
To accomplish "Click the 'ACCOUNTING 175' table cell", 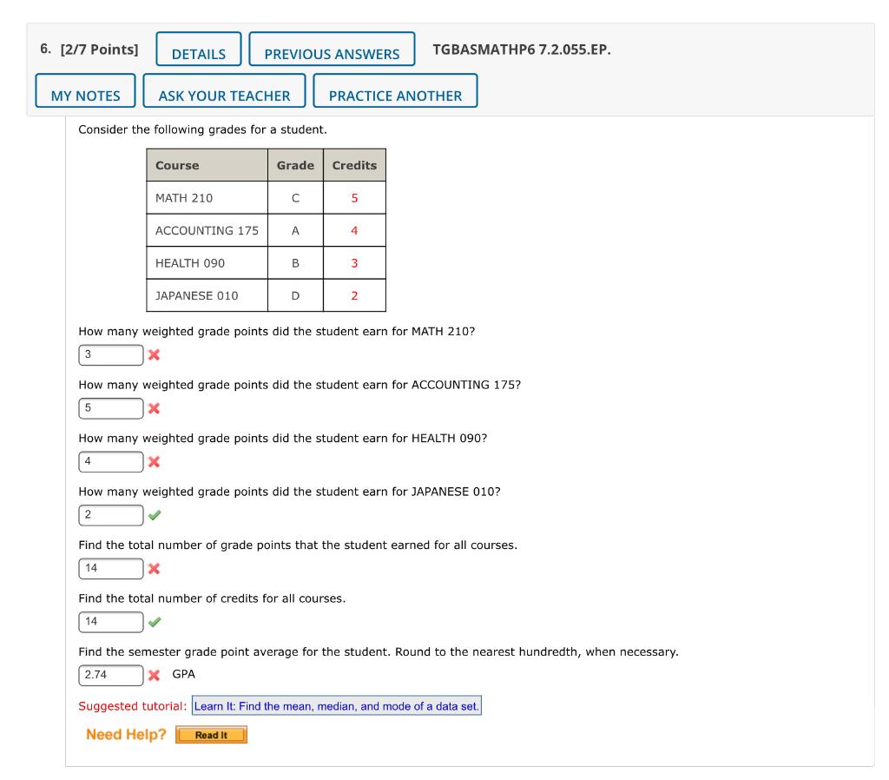I will [207, 230].
